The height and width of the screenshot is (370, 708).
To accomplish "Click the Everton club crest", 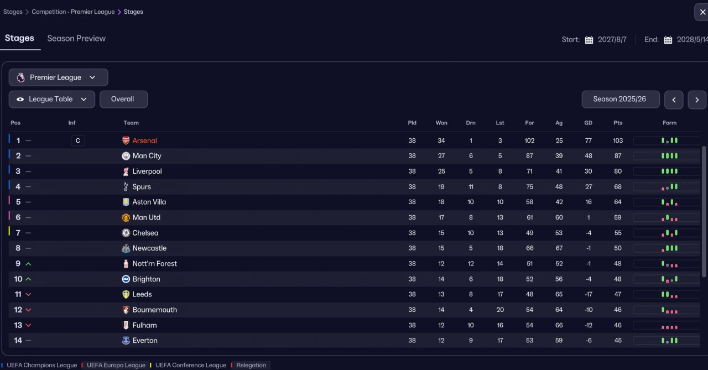I will (126, 341).
